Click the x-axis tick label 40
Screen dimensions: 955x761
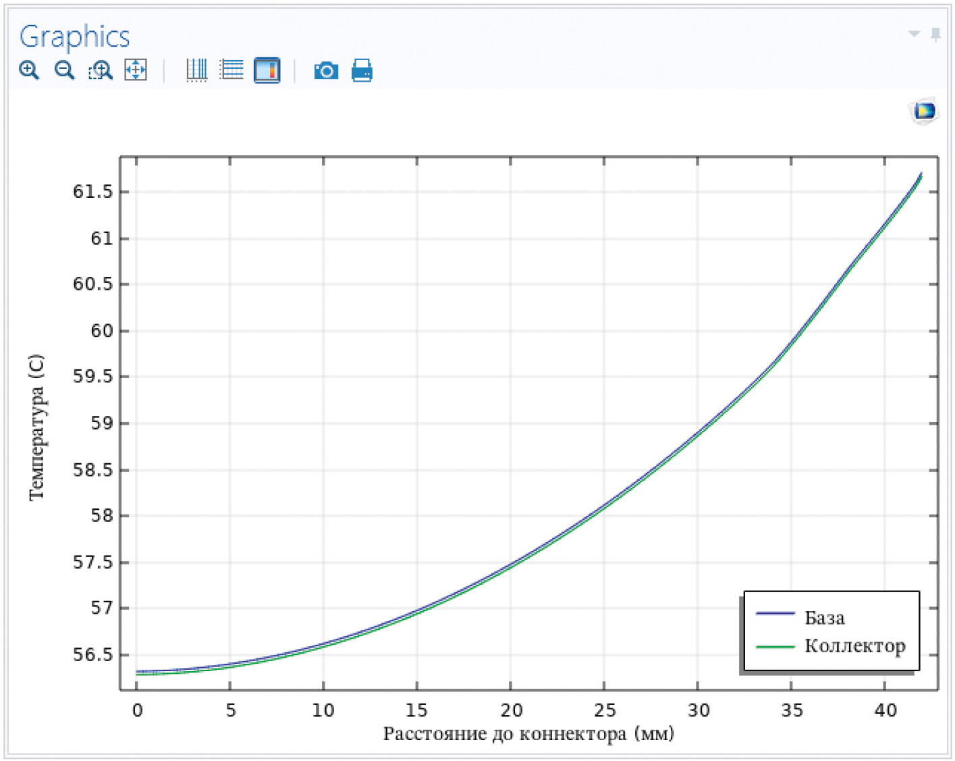(885, 710)
